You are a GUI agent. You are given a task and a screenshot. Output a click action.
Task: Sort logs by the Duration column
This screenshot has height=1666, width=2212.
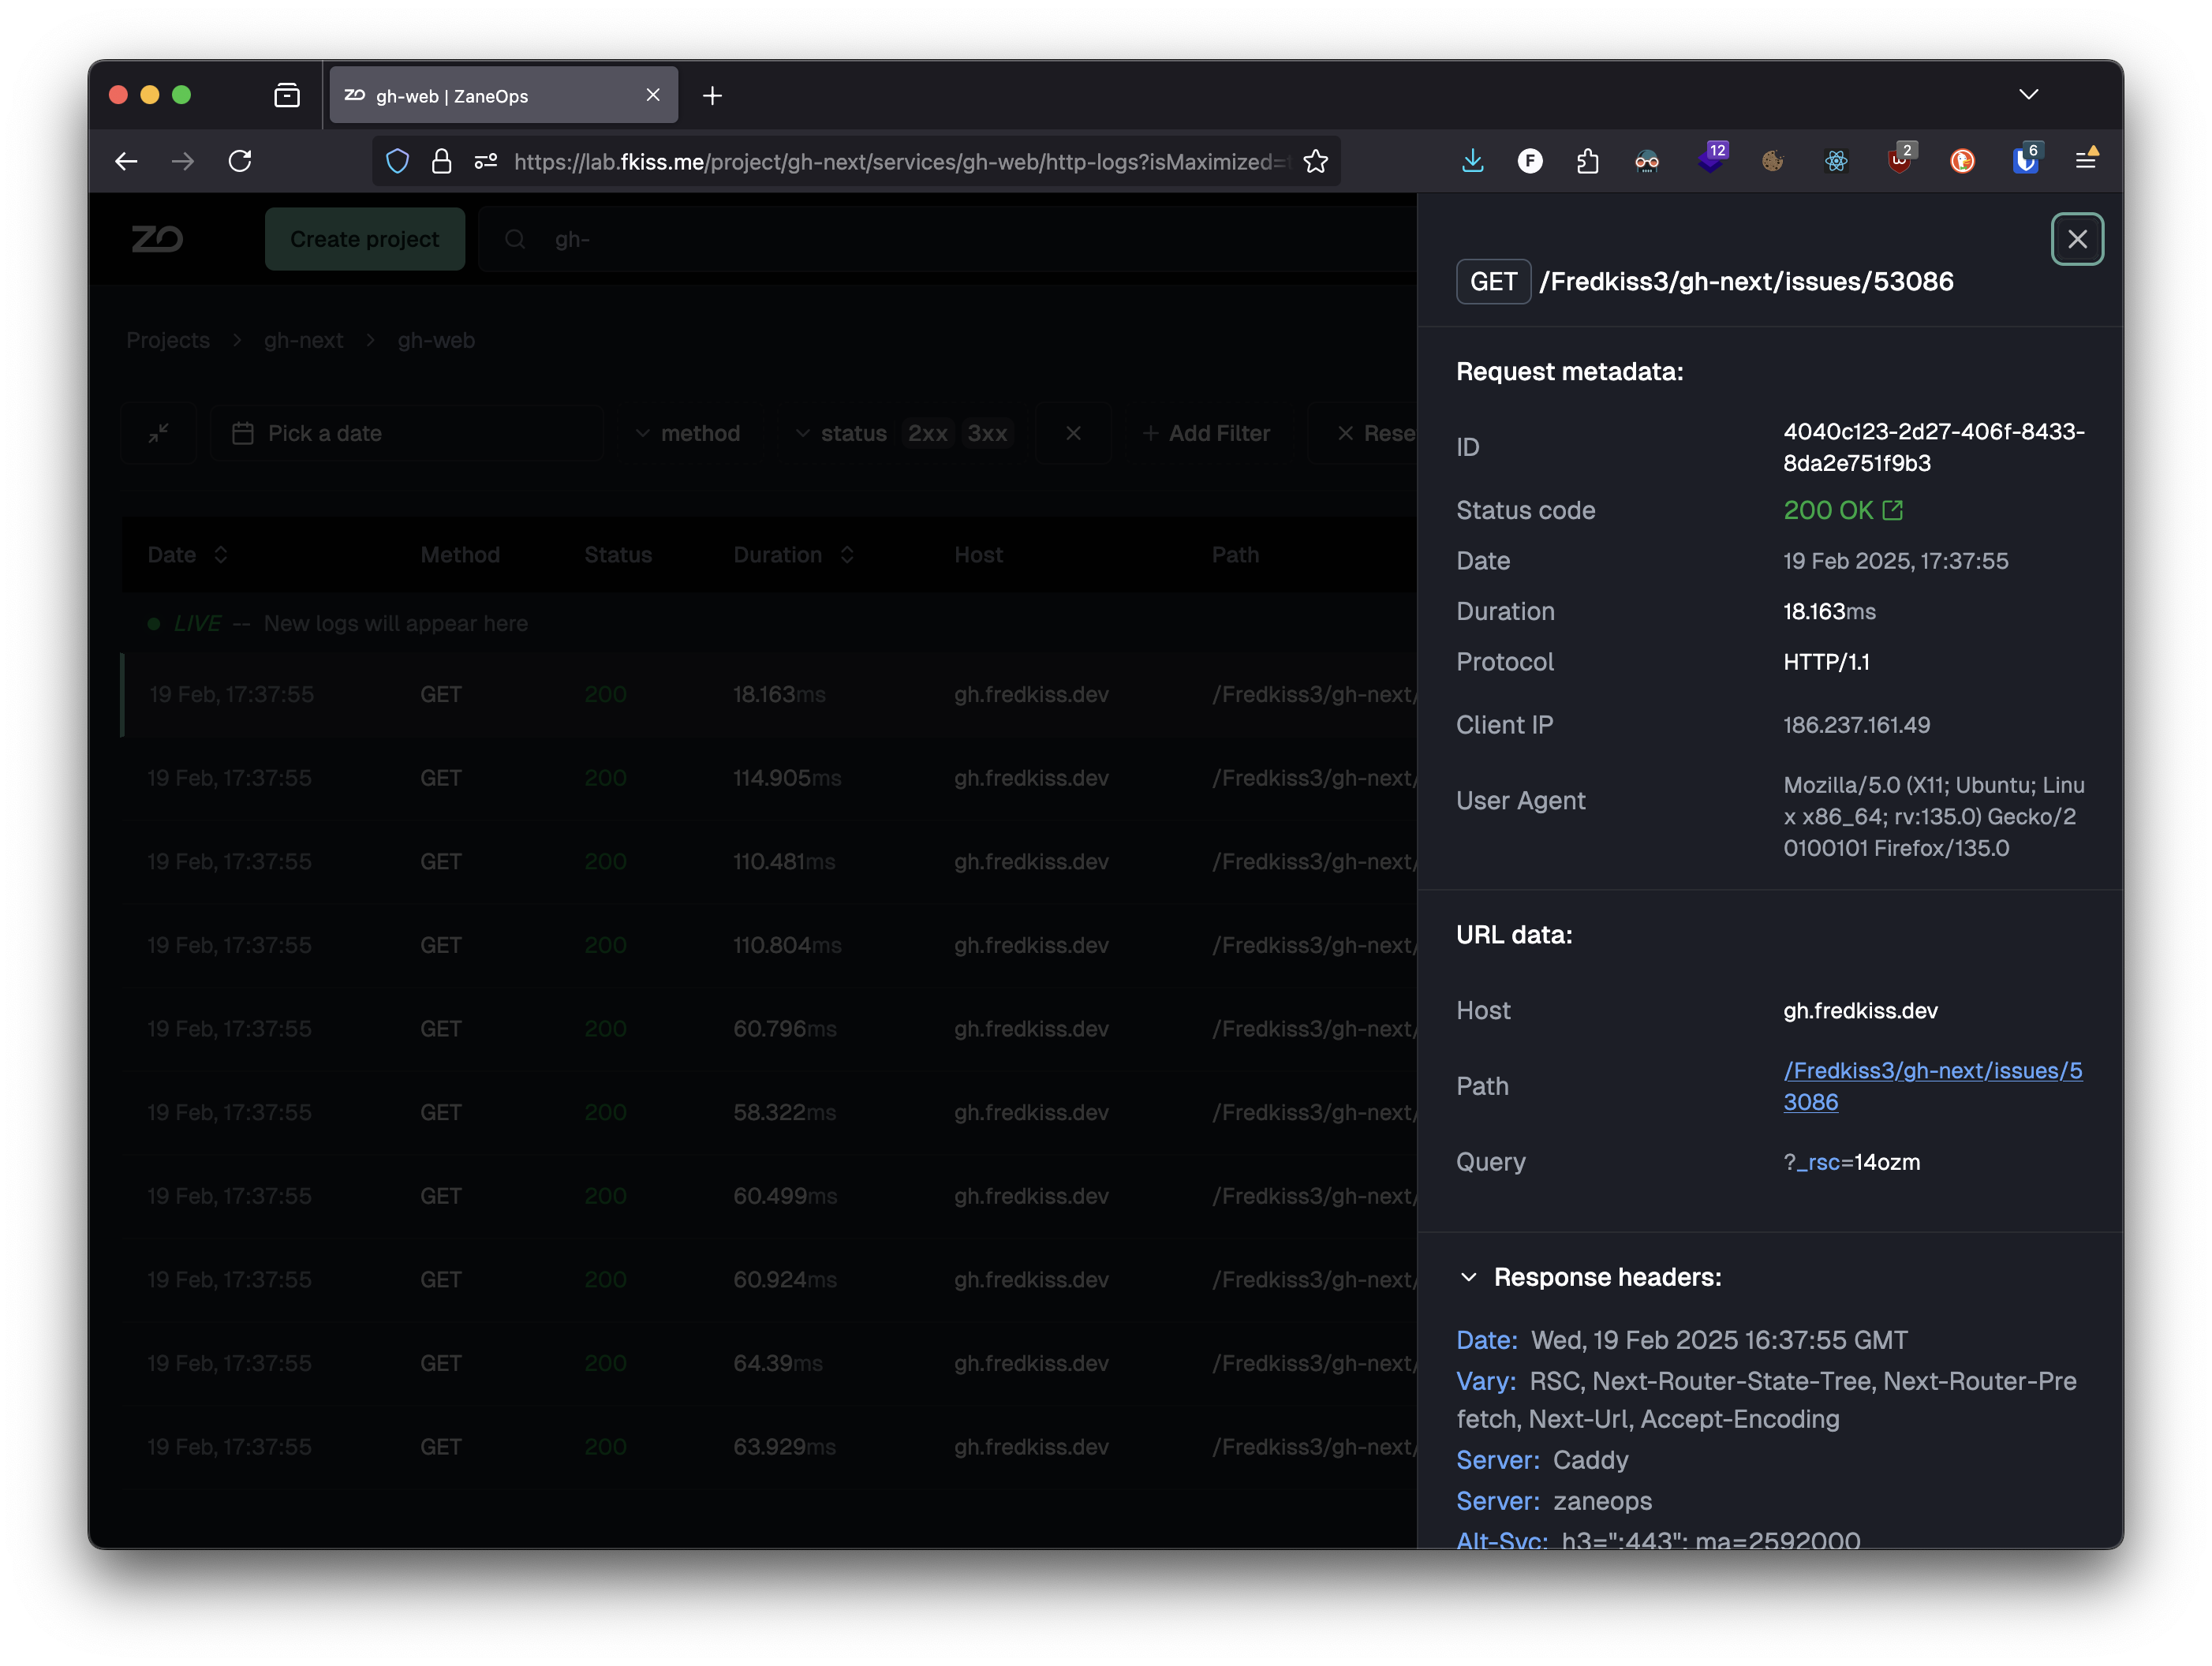click(x=794, y=555)
